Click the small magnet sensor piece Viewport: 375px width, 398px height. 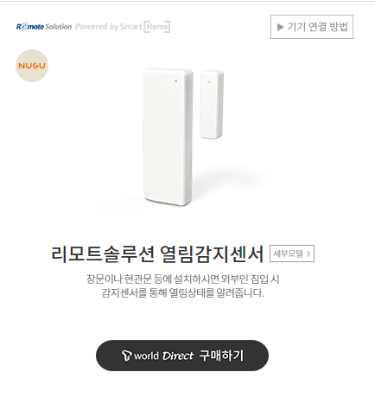tap(212, 105)
